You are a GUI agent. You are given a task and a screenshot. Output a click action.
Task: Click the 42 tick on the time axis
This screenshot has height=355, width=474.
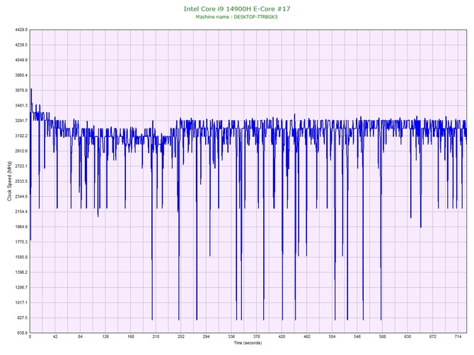(55, 337)
